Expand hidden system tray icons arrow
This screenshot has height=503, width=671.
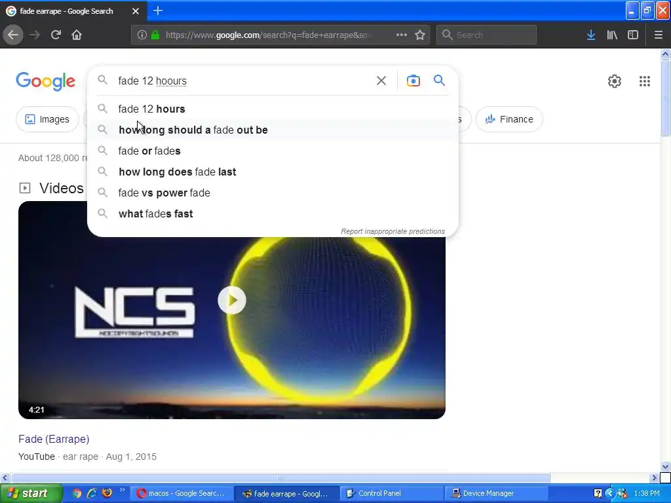pos(610,494)
